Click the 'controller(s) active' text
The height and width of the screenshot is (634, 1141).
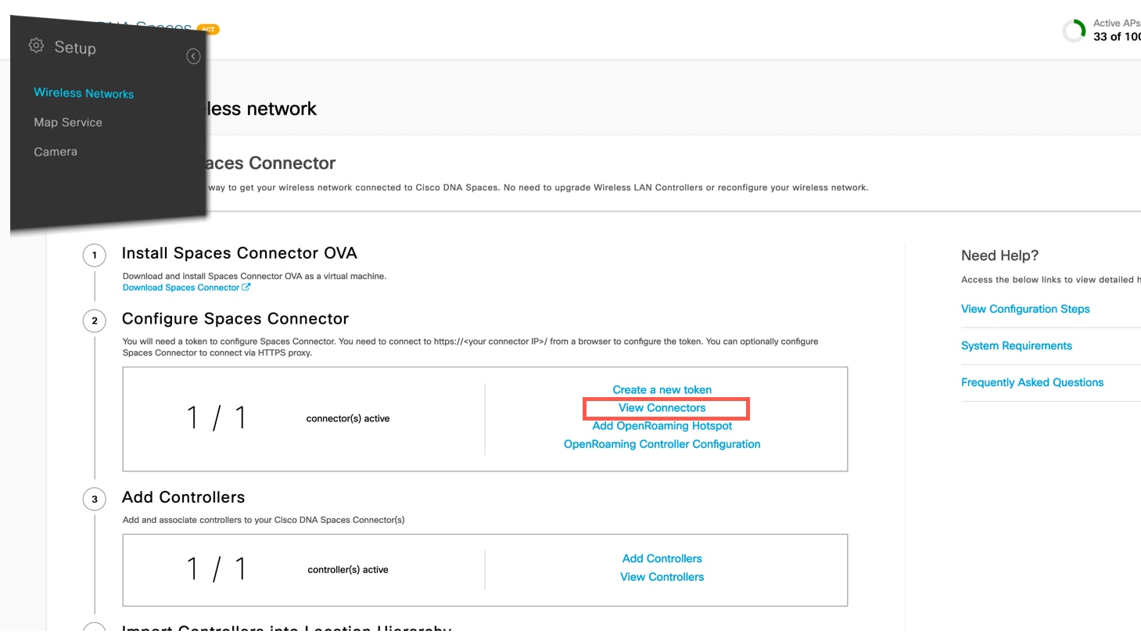click(x=348, y=570)
